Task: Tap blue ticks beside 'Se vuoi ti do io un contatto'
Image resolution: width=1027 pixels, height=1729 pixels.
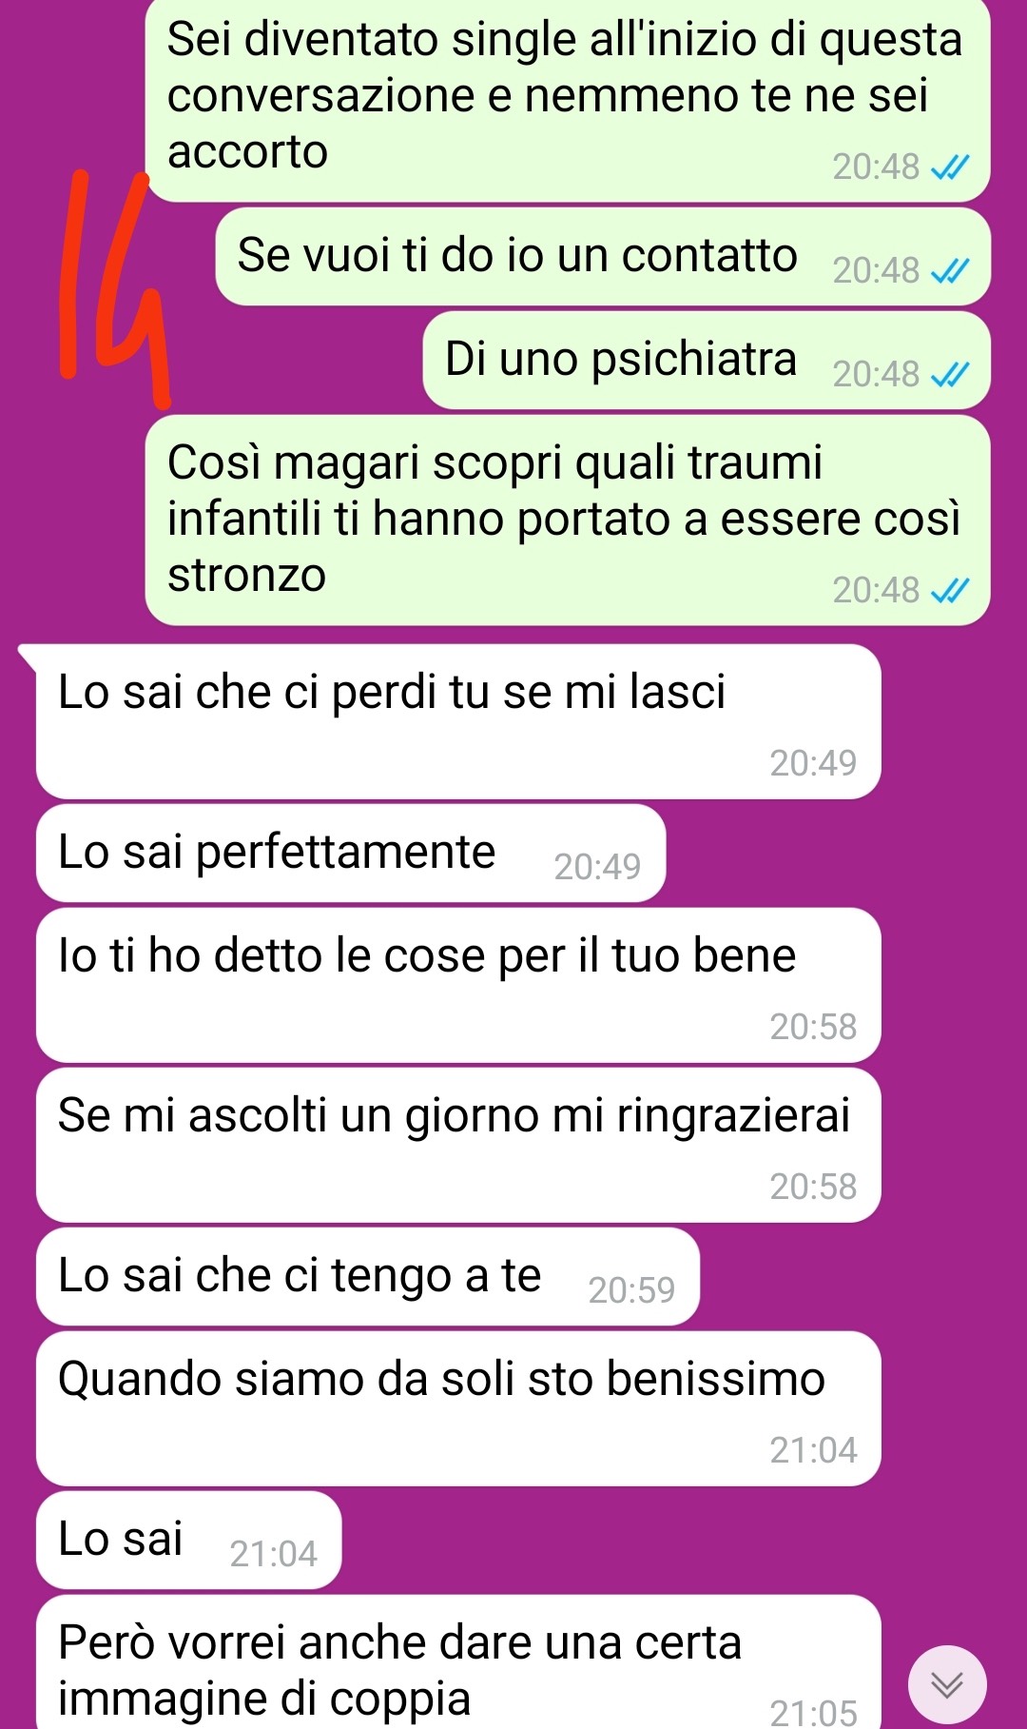Action: (x=949, y=272)
